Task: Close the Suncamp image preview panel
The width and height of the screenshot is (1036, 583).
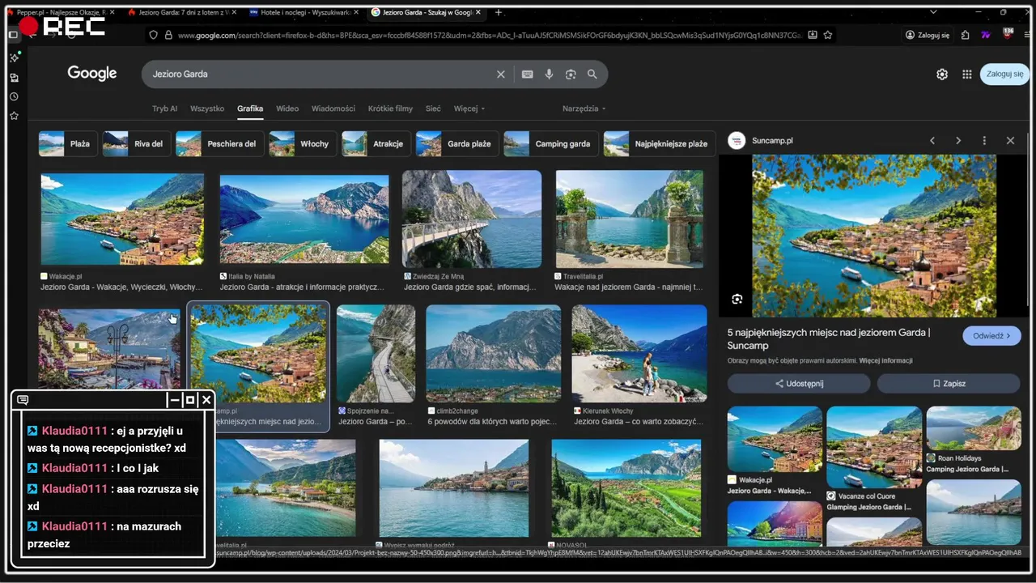Action: click(x=1010, y=140)
